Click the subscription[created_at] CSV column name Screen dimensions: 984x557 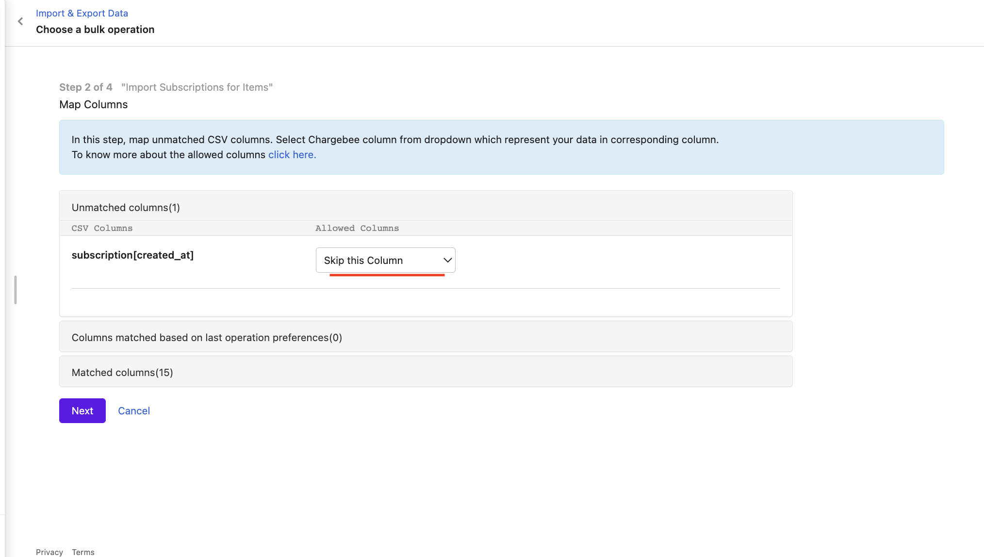132,255
